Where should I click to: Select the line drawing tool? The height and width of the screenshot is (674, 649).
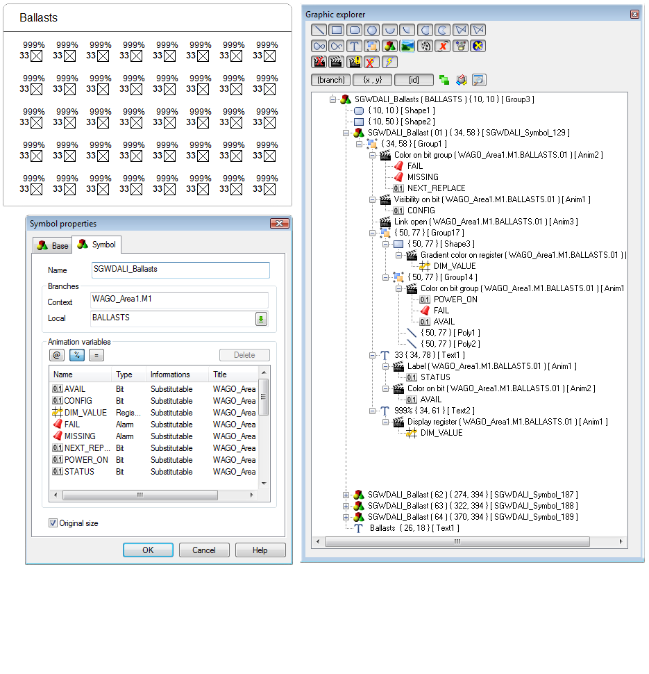coord(319,30)
